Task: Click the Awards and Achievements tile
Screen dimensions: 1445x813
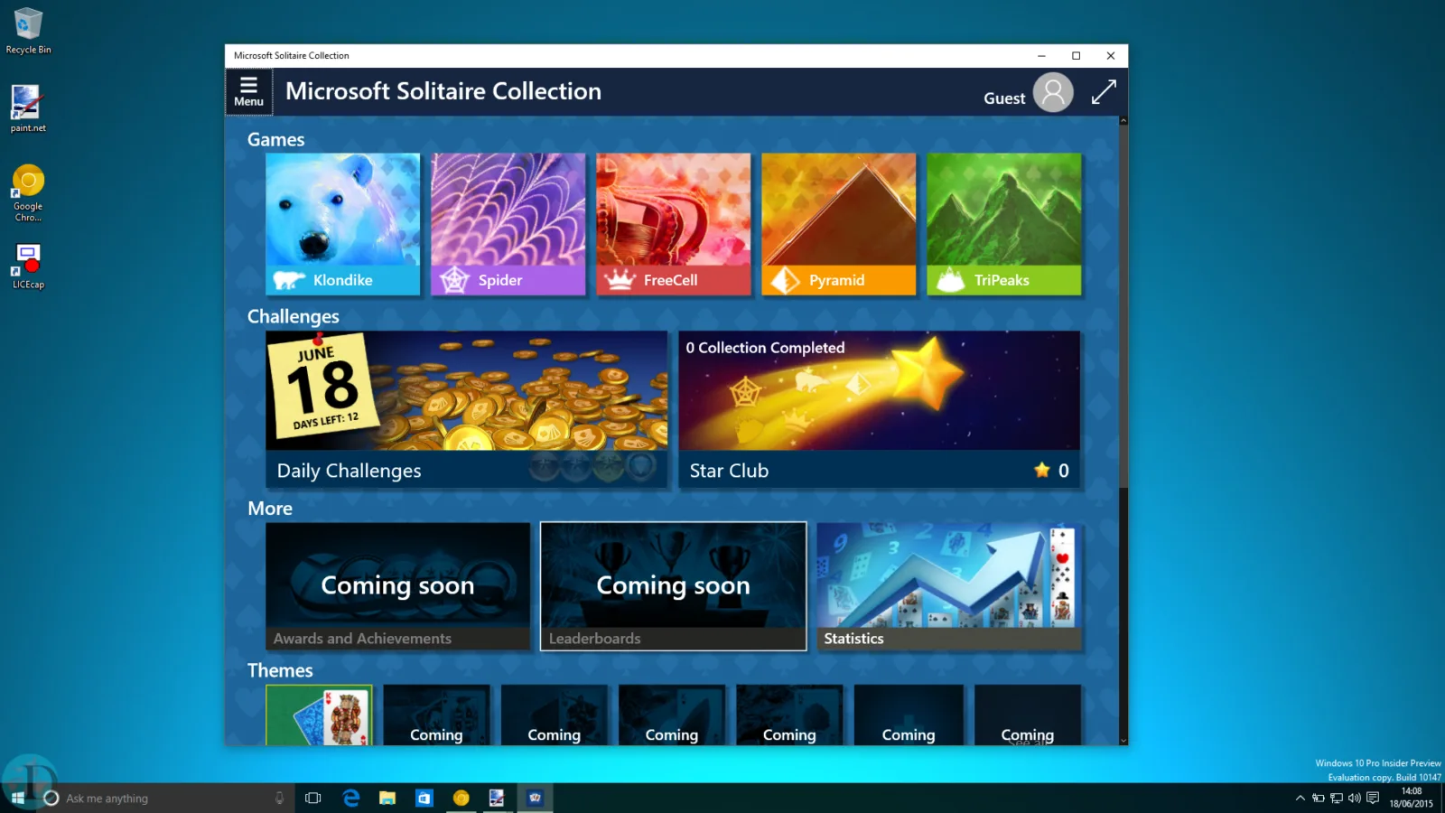Action: point(398,586)
